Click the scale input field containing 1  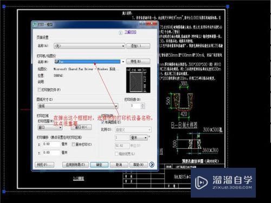pos(122,137)
